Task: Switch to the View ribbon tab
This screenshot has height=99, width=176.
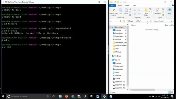Action: click(134, 5)
